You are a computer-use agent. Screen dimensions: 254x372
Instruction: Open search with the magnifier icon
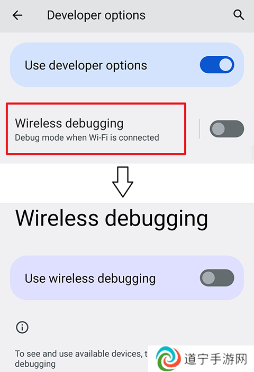click(239, 15)
